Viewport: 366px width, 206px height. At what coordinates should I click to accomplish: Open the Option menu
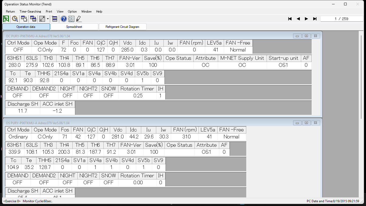coord(72,12)
